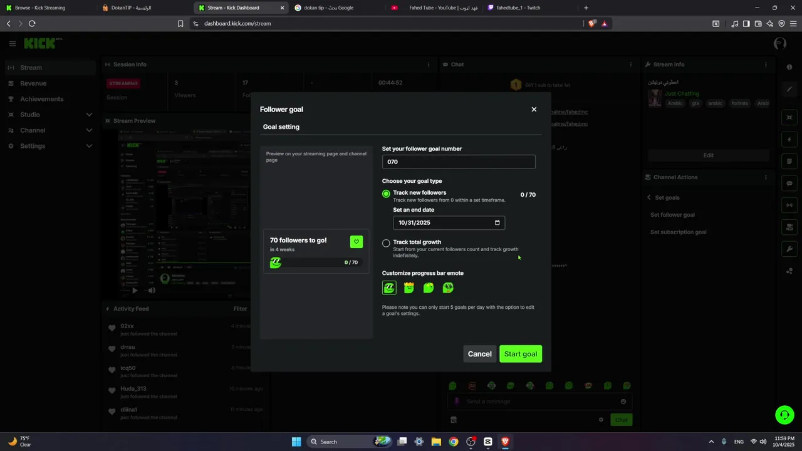This screenshot has width=802, height=451.
Task: Click the chat bubble icon in right toolbar
Action: tap(789, 184)
